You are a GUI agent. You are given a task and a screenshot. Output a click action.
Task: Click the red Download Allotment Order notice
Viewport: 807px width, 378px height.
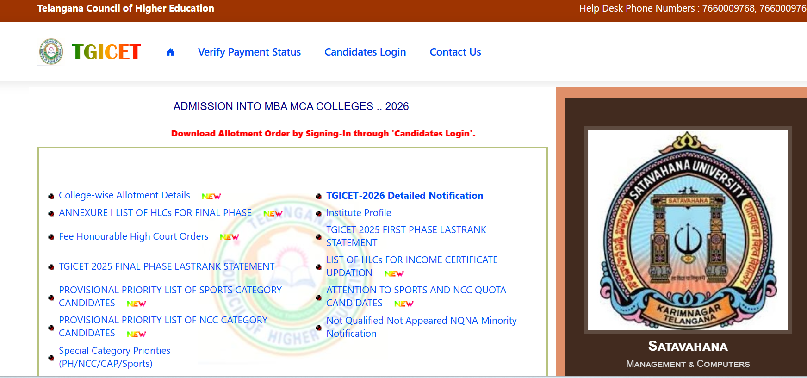click(323, 134)
